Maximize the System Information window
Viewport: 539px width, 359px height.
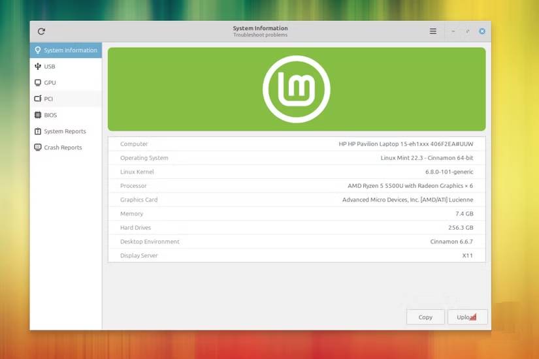coord(468,31)
